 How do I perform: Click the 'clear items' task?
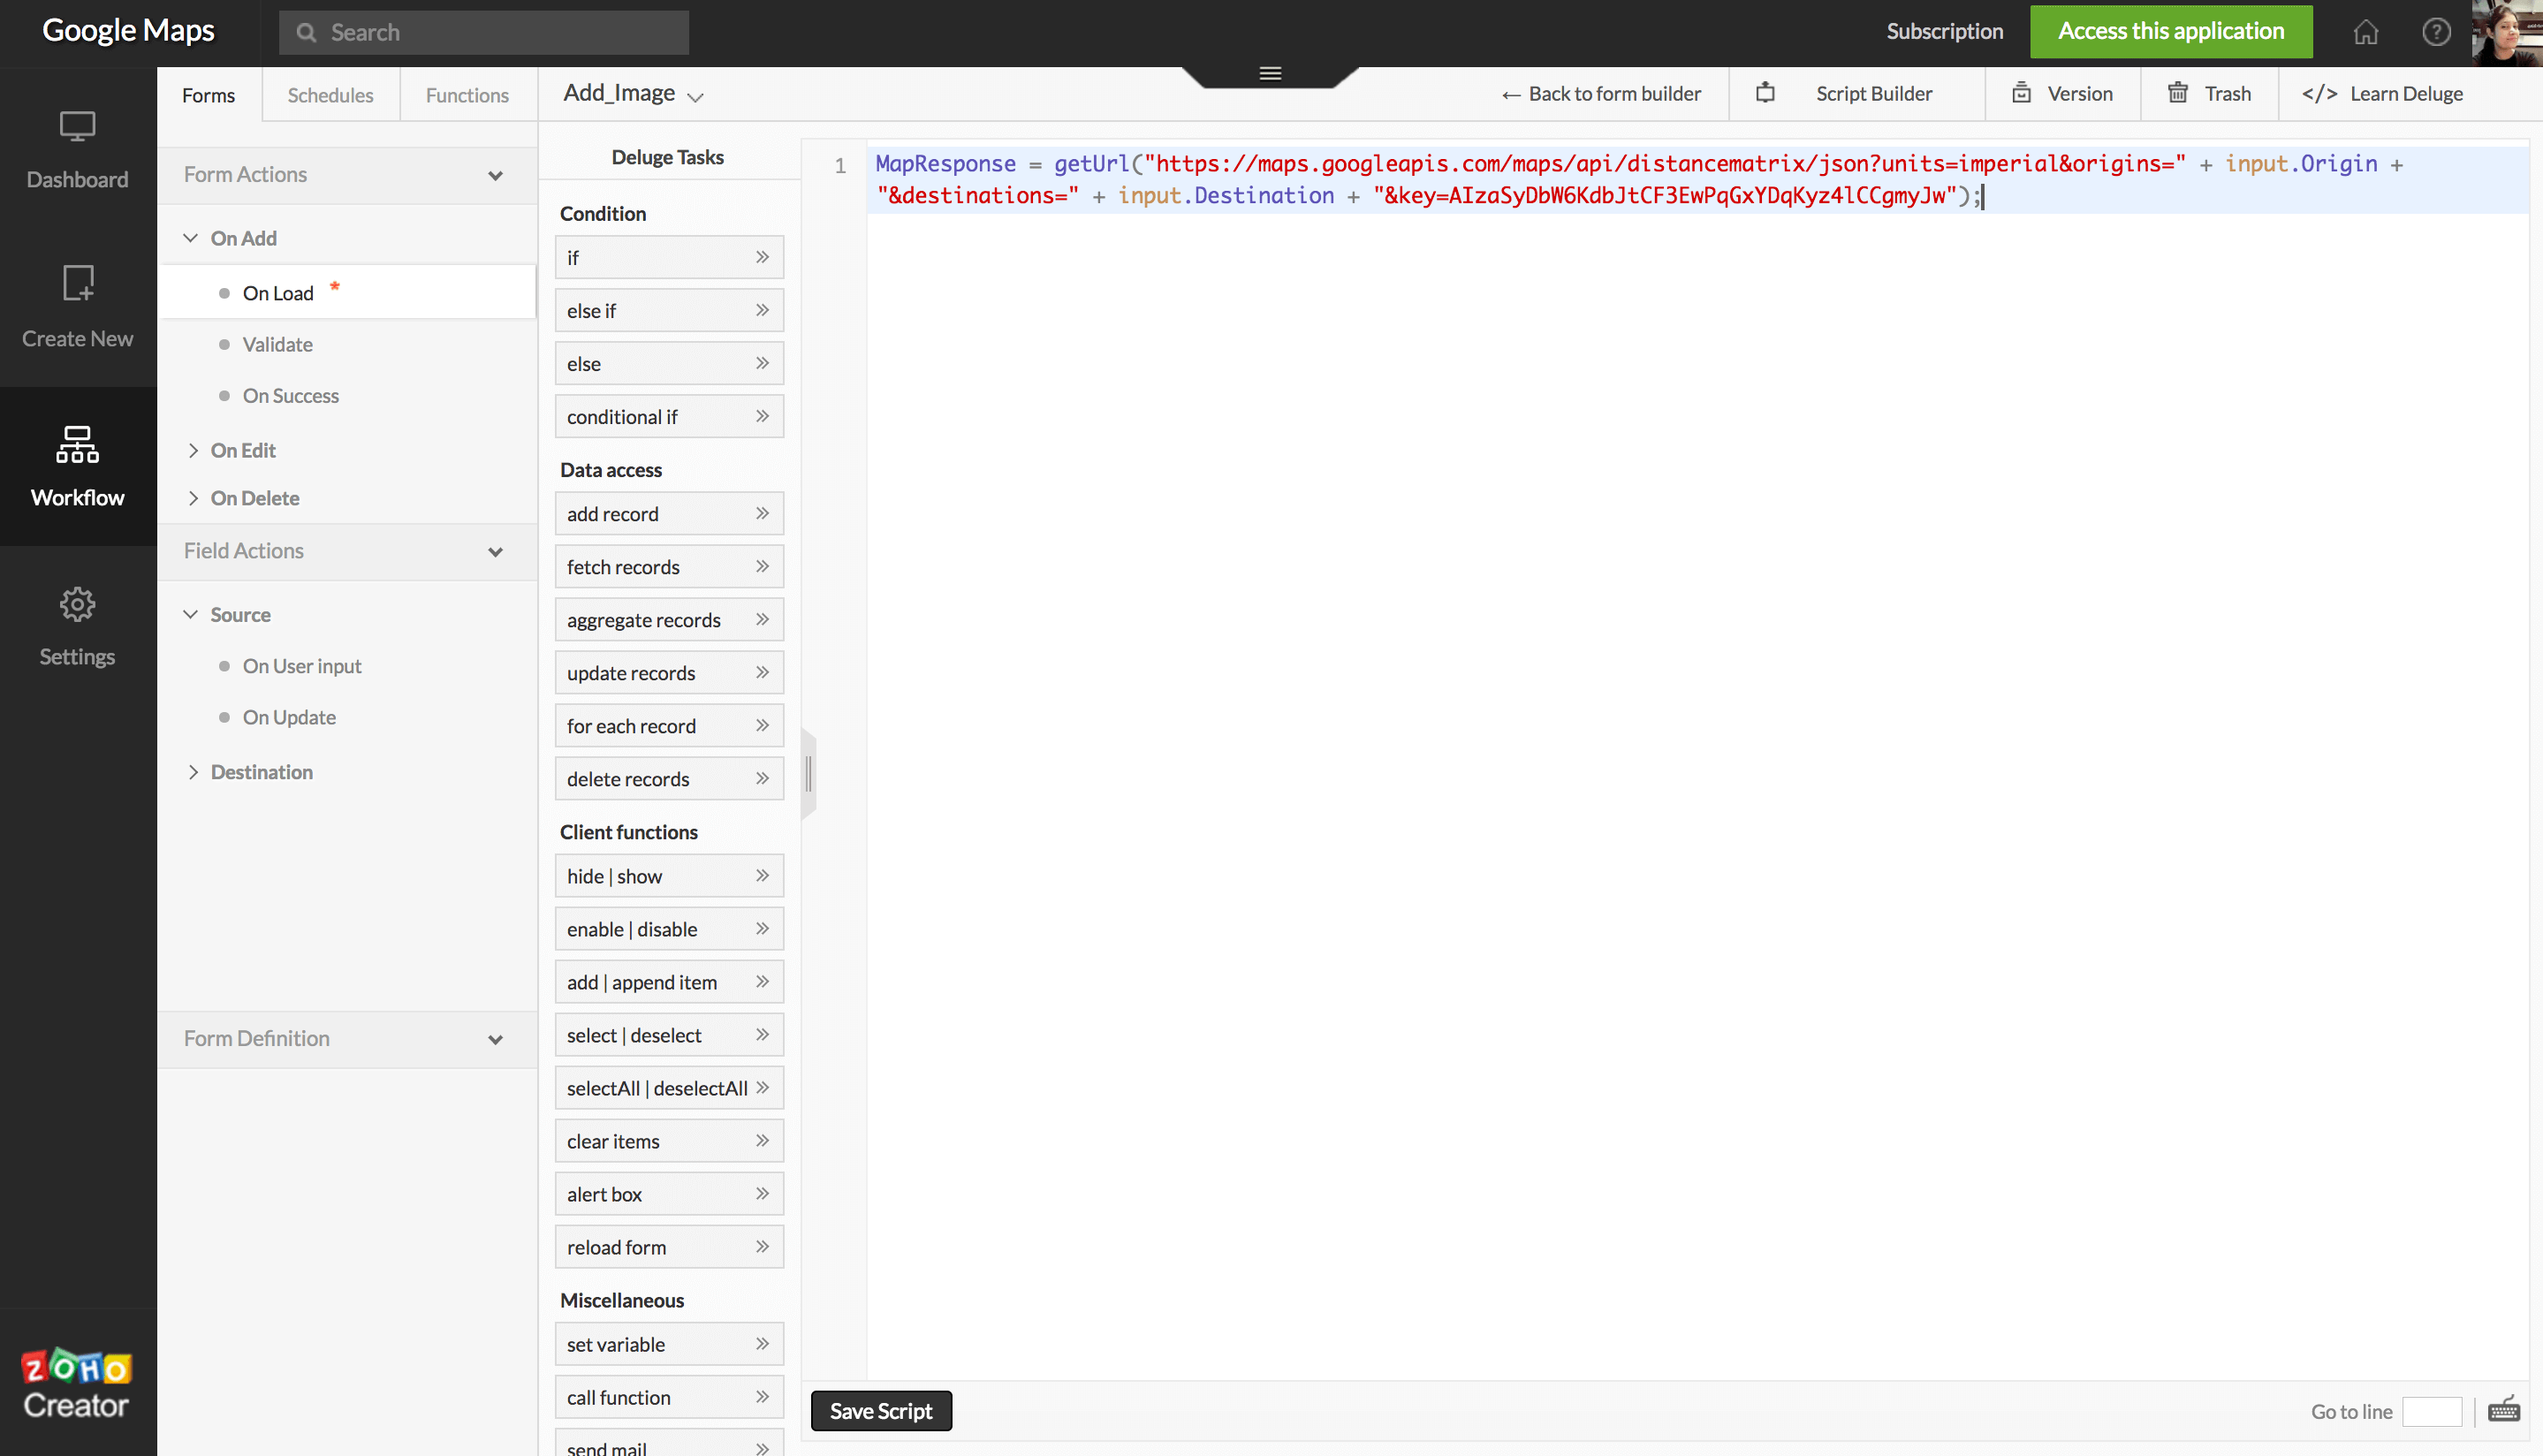point(669,1140)
